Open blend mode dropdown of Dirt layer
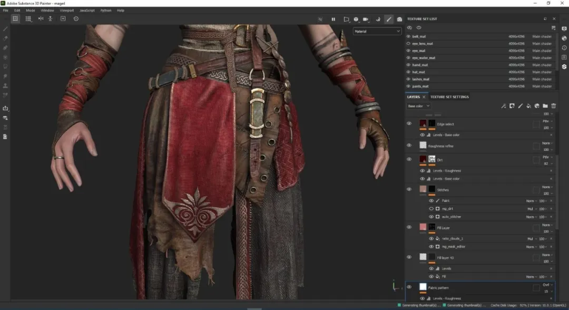 (x=547, y=157)
